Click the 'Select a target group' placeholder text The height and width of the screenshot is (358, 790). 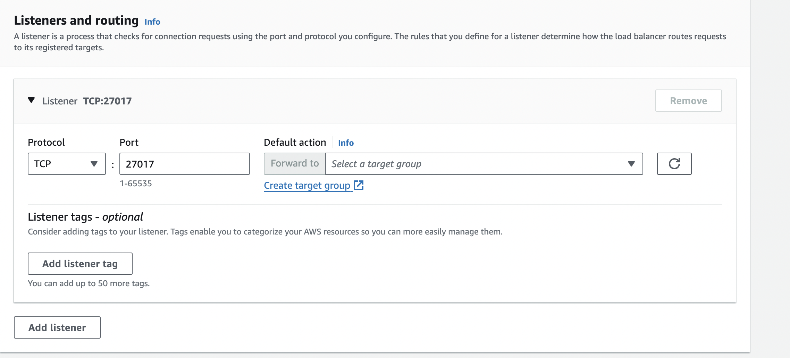click(x=376, y=164)
